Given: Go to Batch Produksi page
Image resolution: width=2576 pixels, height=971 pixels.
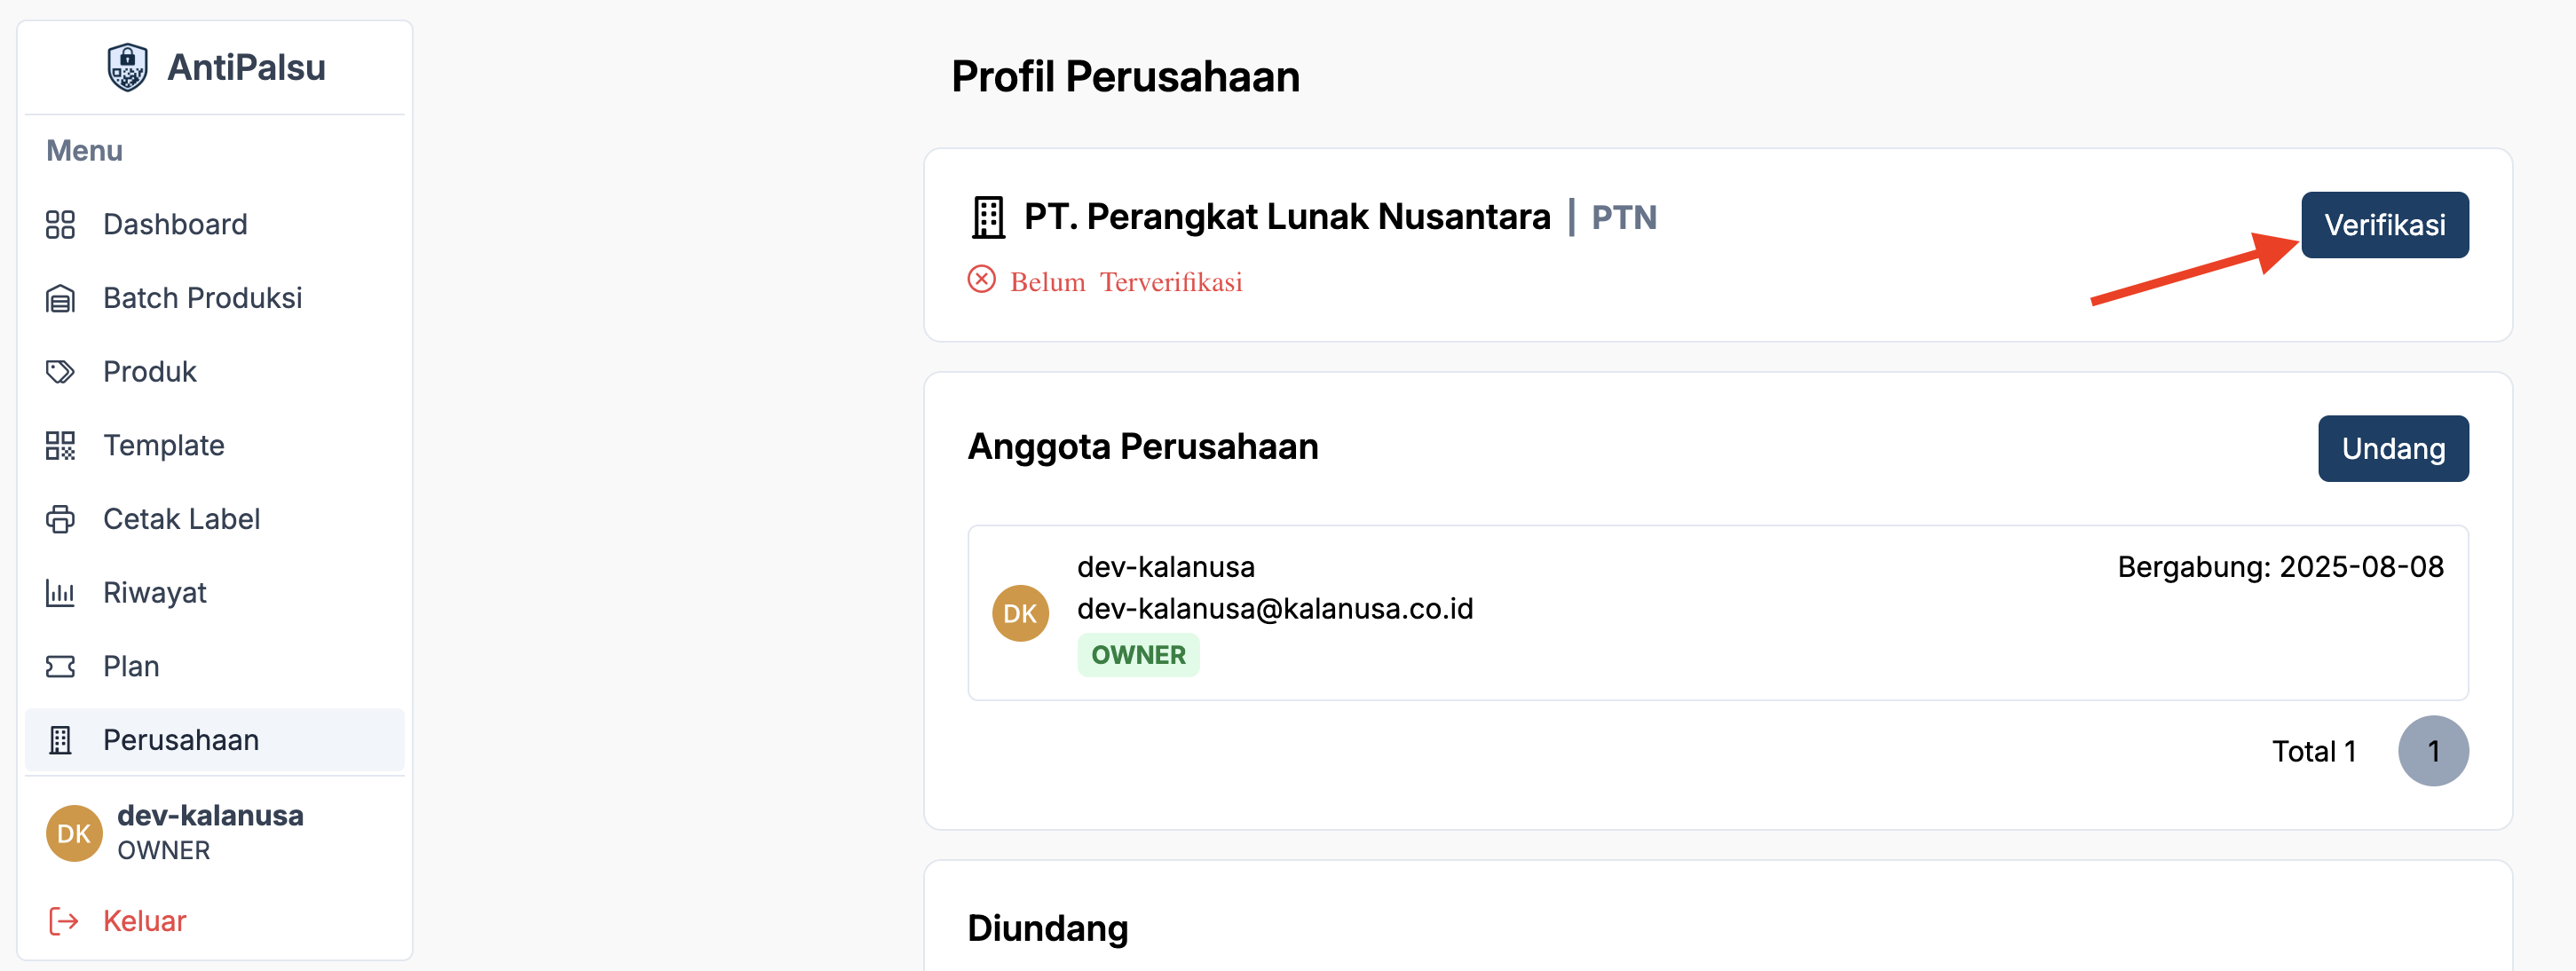Looking at the screenshot, I should (202, 298).
